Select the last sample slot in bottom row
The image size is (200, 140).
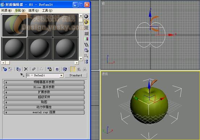66,48
